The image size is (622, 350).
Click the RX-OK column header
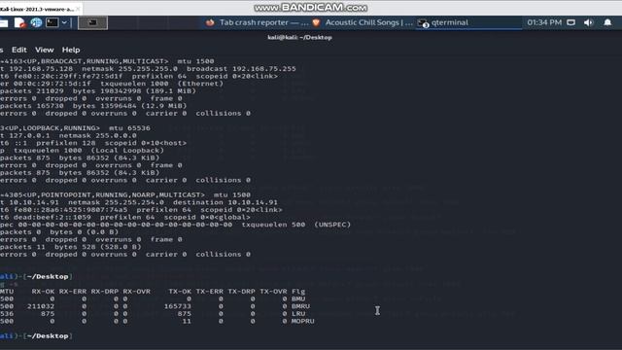point(43,292)
